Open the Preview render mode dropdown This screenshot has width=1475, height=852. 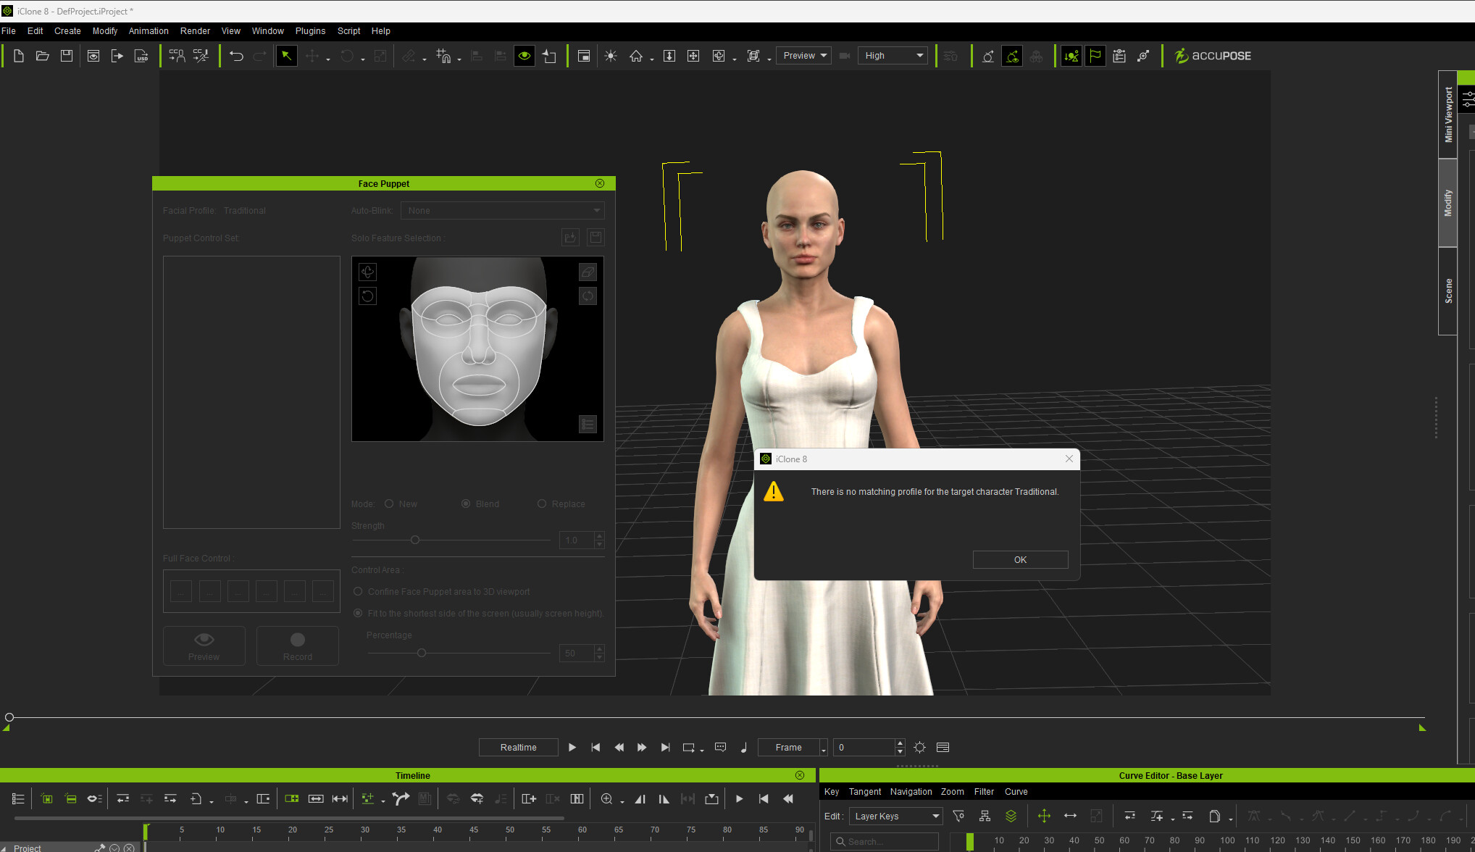click(x=804, y=56)
